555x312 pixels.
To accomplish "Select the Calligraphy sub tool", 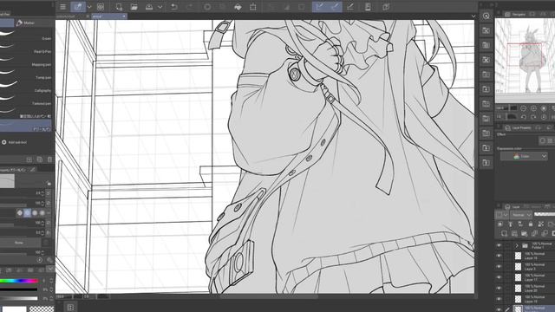I will tap(27, 87).
